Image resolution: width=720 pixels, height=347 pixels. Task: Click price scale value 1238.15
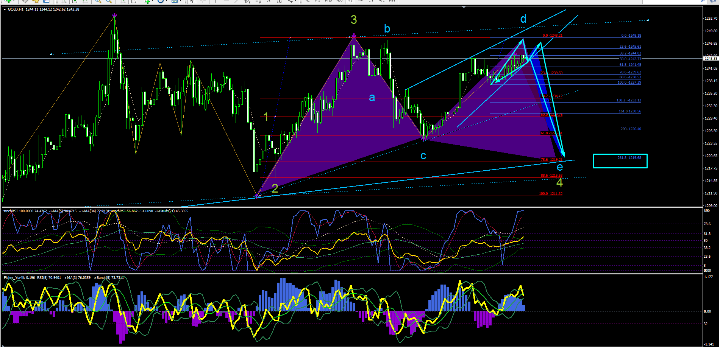point(711,81)
